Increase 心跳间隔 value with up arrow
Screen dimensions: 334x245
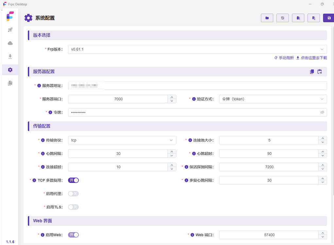point(172,152)
